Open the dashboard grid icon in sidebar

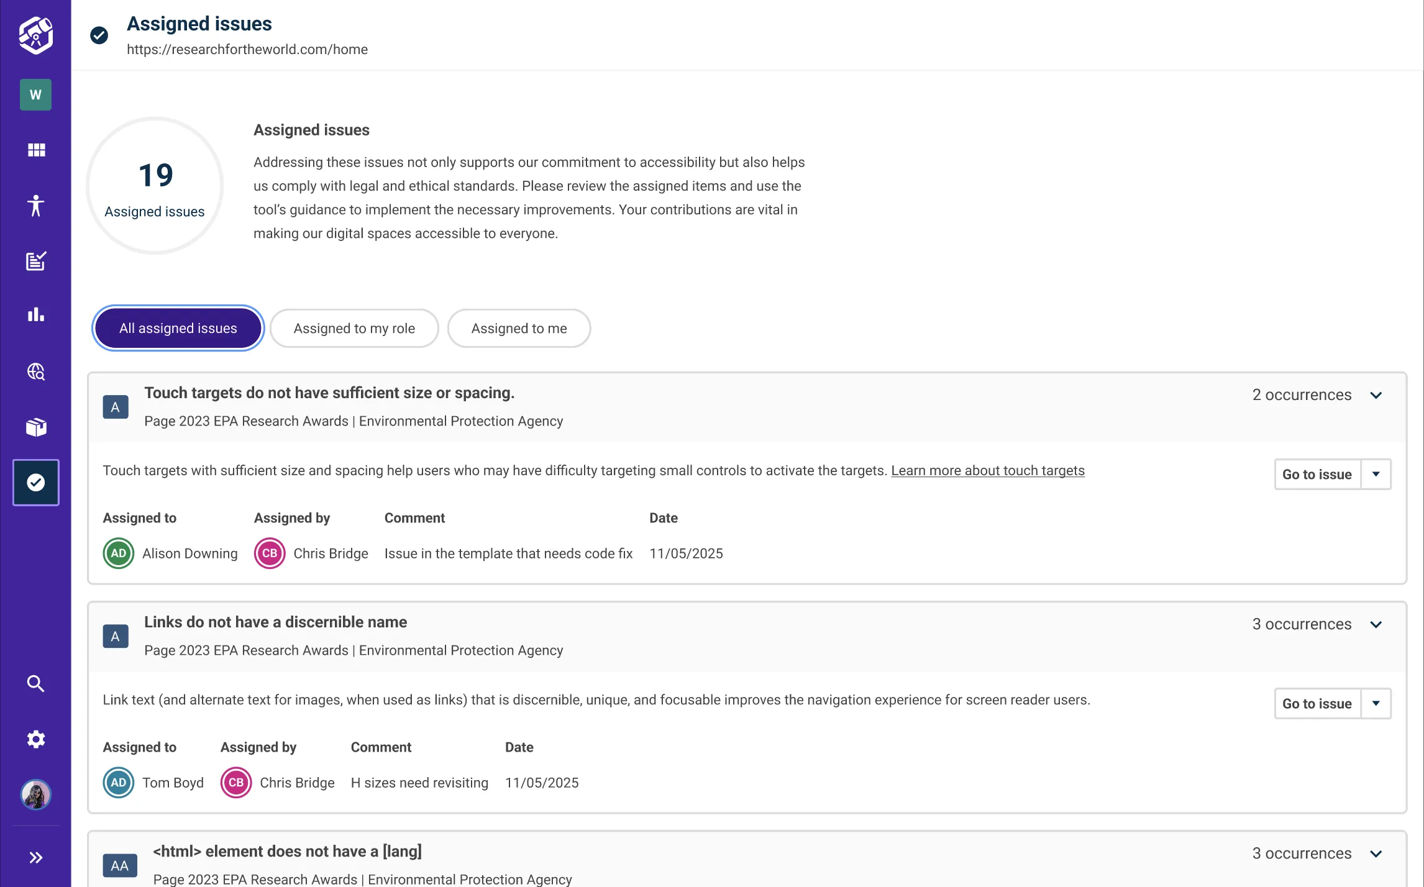point(36,150)
